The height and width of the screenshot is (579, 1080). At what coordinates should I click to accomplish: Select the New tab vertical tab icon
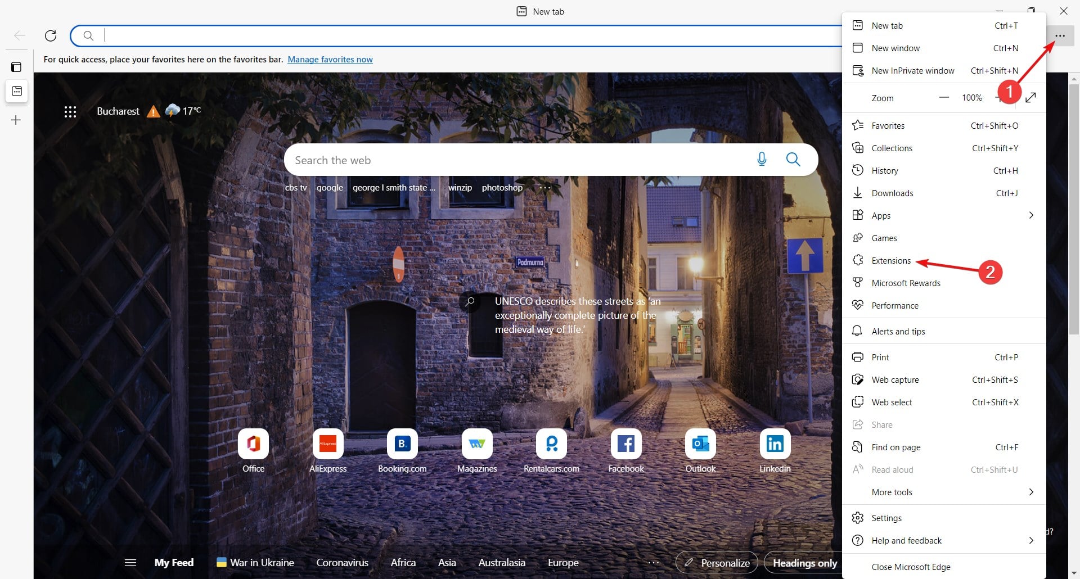pyautogui.click(x=17, y=91)
